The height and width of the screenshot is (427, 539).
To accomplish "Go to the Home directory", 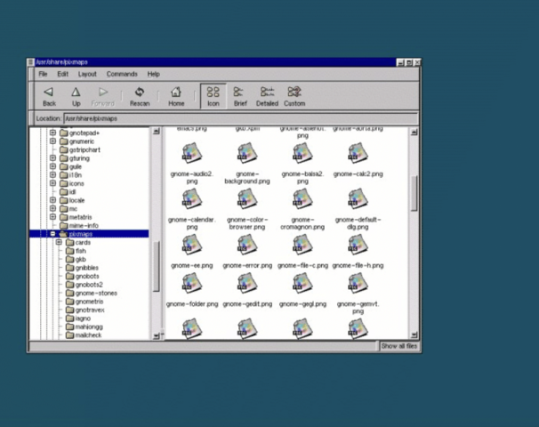I will pyautogui.click(x=176, y=97).
